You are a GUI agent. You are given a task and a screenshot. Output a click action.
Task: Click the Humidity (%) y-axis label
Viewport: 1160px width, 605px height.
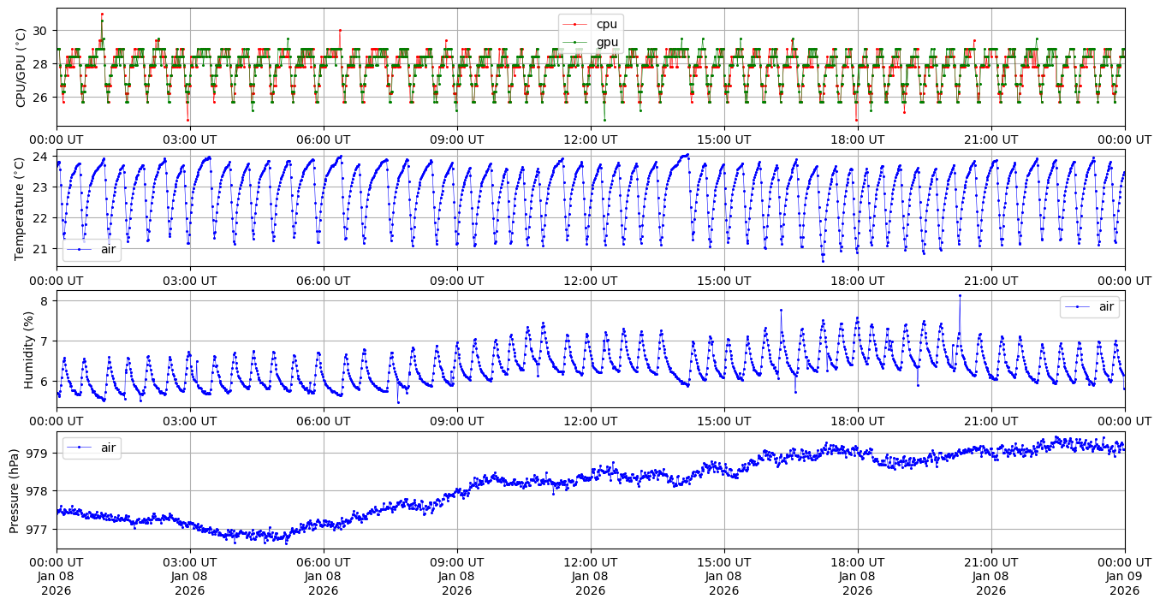click(x=29, y=349)
